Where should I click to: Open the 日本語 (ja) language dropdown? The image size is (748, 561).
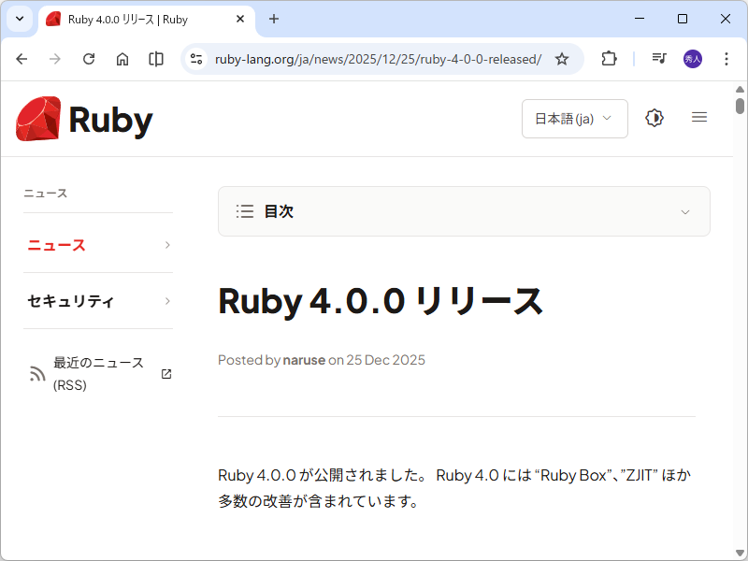click(x=574, y=117)
